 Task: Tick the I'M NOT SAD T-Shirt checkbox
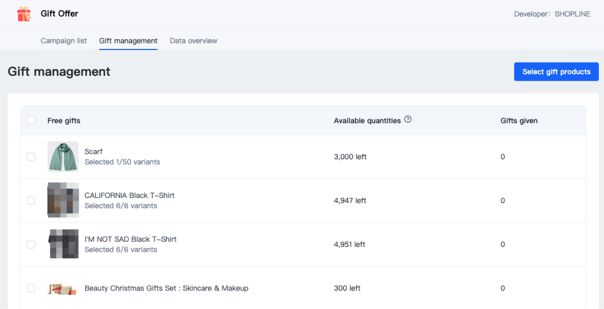tap(31, 244)
